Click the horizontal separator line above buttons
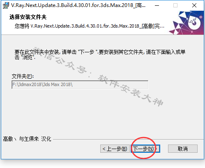The image size is (205, 168). [129, 140]
